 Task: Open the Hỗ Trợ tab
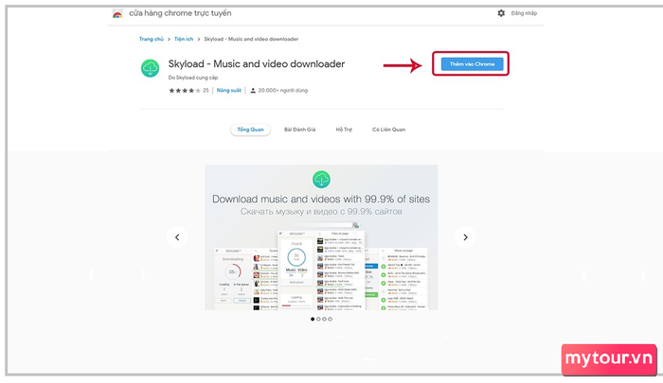point(344,130)
